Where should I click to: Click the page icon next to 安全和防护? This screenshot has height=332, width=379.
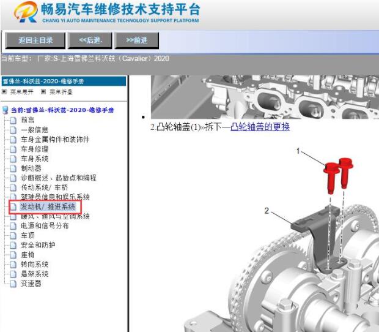(x=13, y=245)
